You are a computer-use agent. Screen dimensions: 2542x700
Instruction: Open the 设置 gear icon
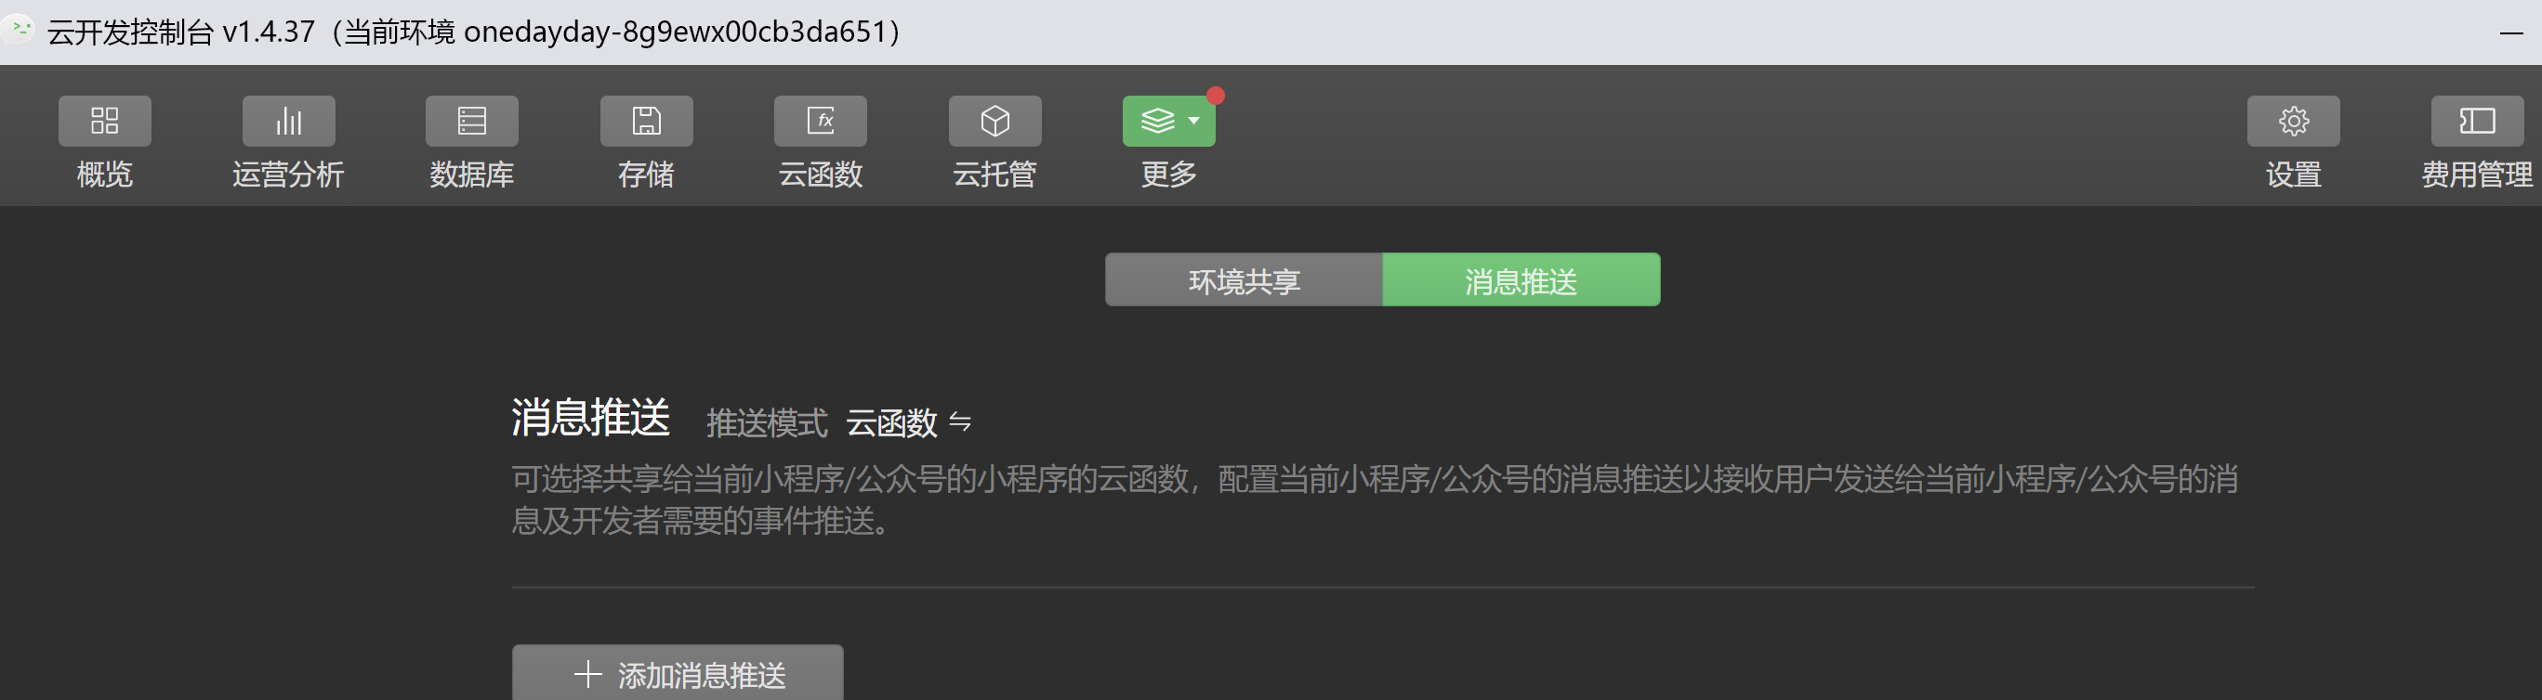click(2293, 121)
